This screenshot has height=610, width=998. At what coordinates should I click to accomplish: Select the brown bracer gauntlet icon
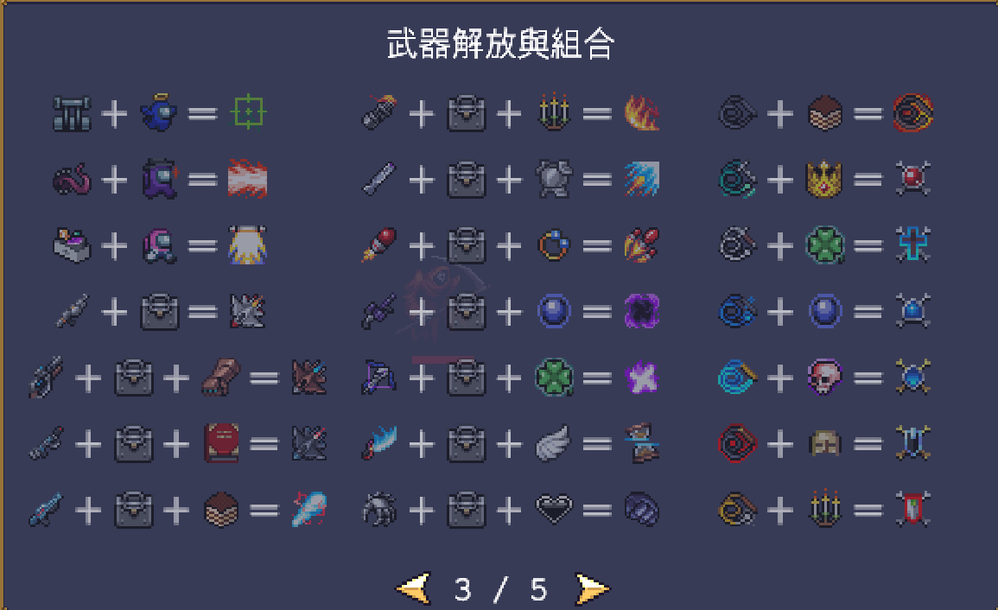(221, 377)
